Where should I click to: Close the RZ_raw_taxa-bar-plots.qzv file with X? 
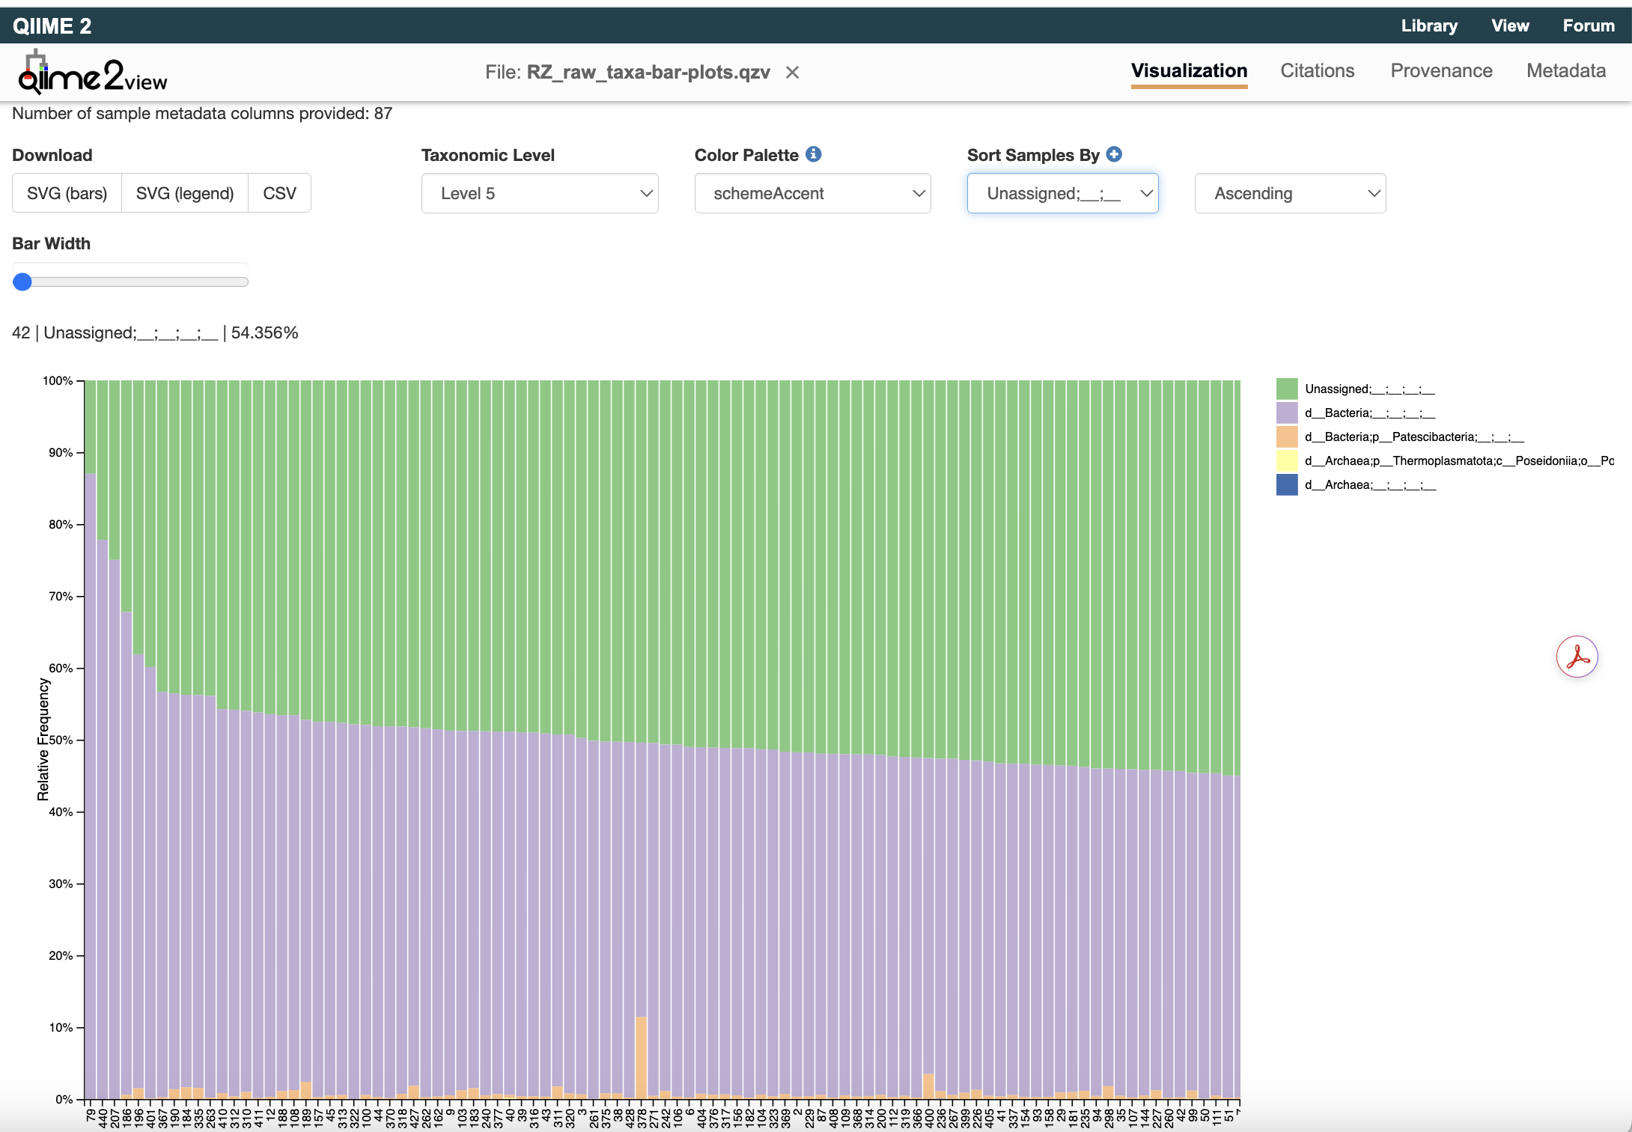792,73
